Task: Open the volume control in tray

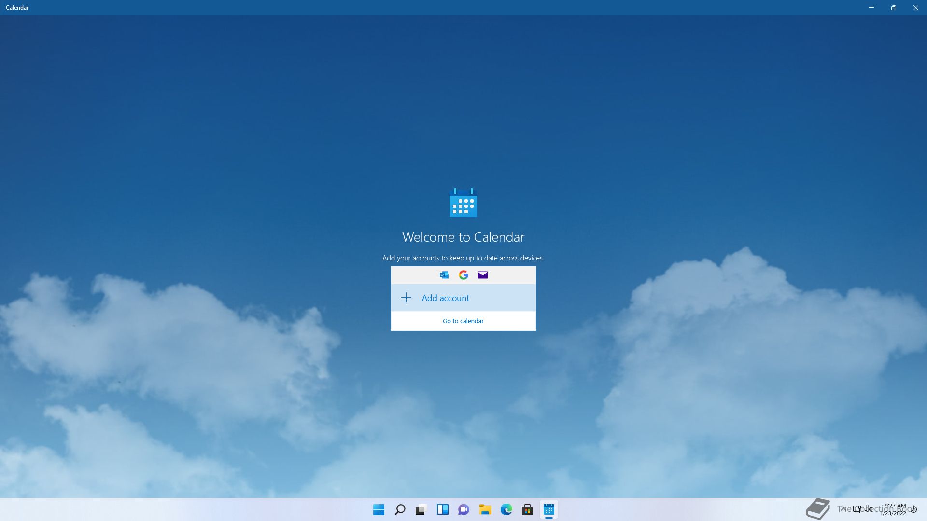Action: pyautogui.click(x=869, y=509)
